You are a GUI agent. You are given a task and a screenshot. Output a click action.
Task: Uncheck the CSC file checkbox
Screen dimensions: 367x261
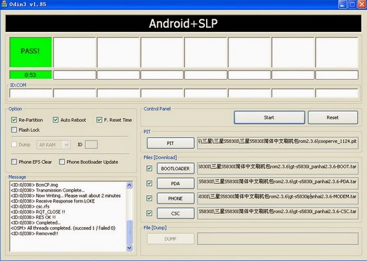[x=149, y=213]
